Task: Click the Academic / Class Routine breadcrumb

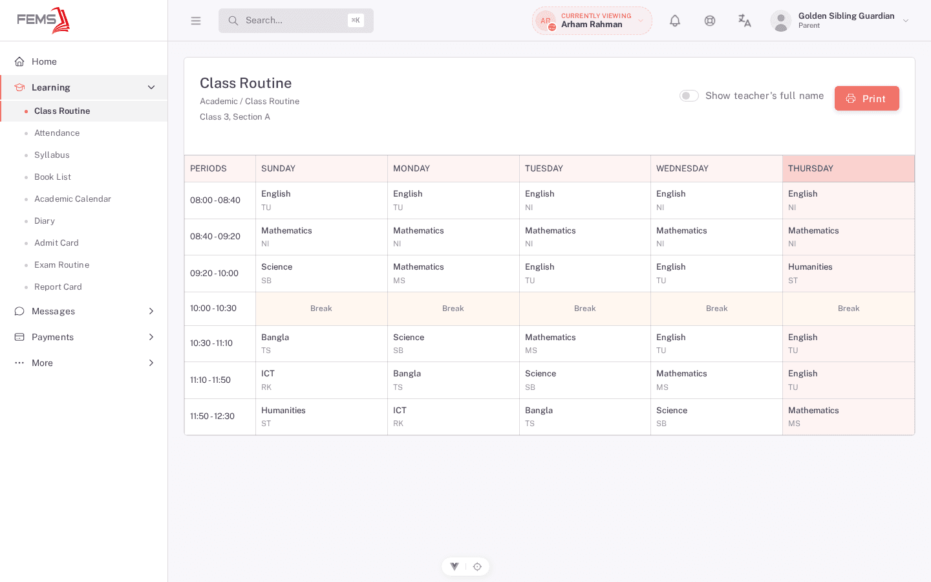Action: pyautogui.click(x=250, y=101)
